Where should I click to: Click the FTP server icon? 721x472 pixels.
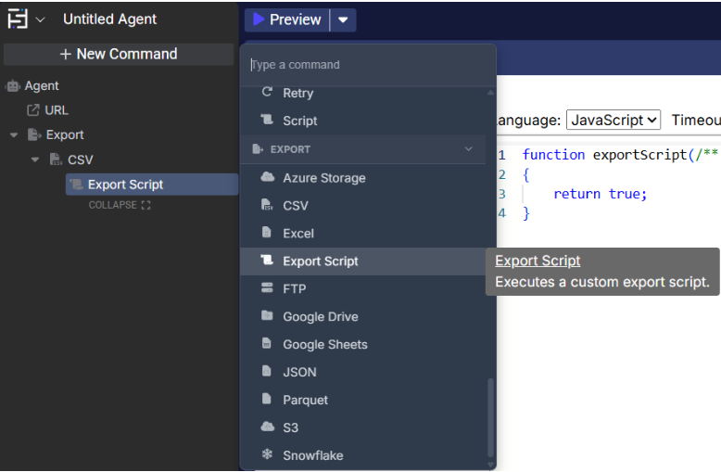coord(268,288)
